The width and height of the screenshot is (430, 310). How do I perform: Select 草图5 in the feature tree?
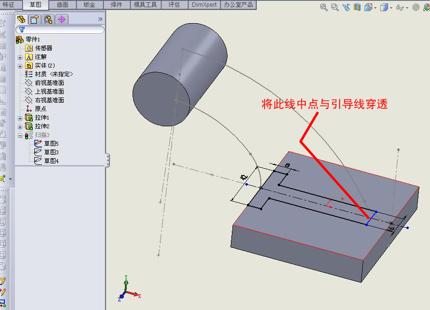pos(46,144)
